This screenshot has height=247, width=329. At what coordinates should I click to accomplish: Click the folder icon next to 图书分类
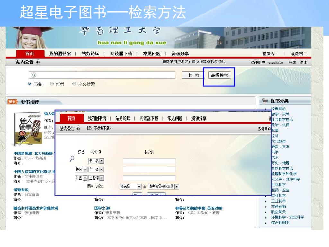pos(265,101)
